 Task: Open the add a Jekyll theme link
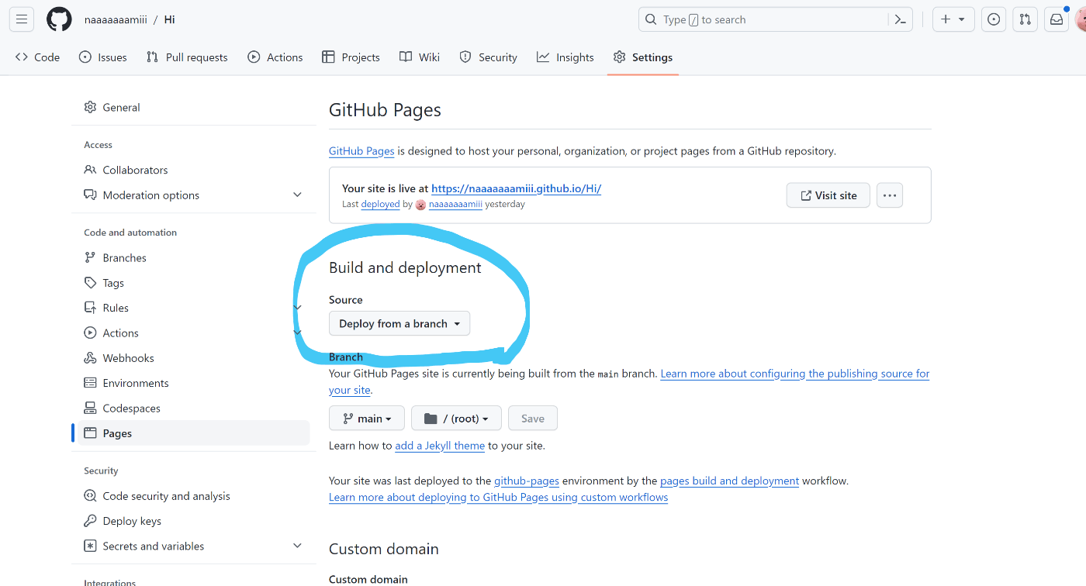tap(440, 446)
